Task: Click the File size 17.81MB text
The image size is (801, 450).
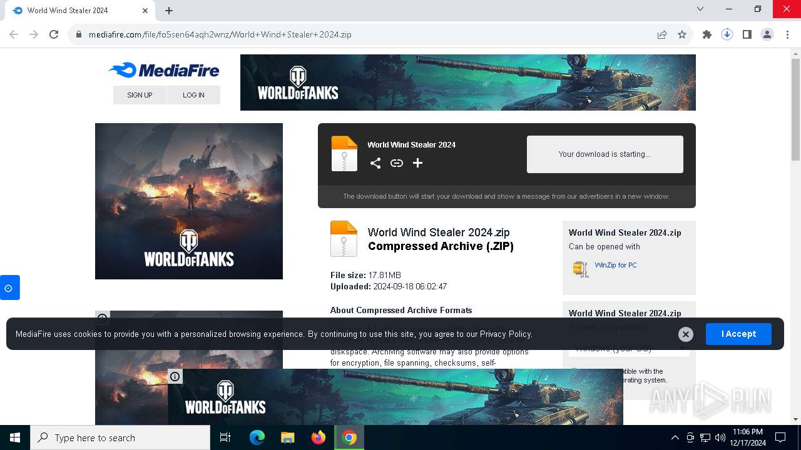Action: 365,275
